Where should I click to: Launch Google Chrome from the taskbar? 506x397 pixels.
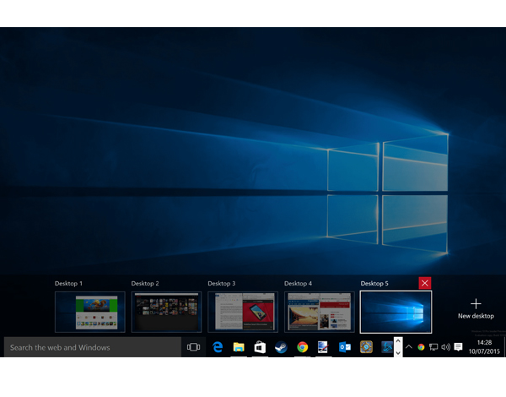(x=302, y=347)
